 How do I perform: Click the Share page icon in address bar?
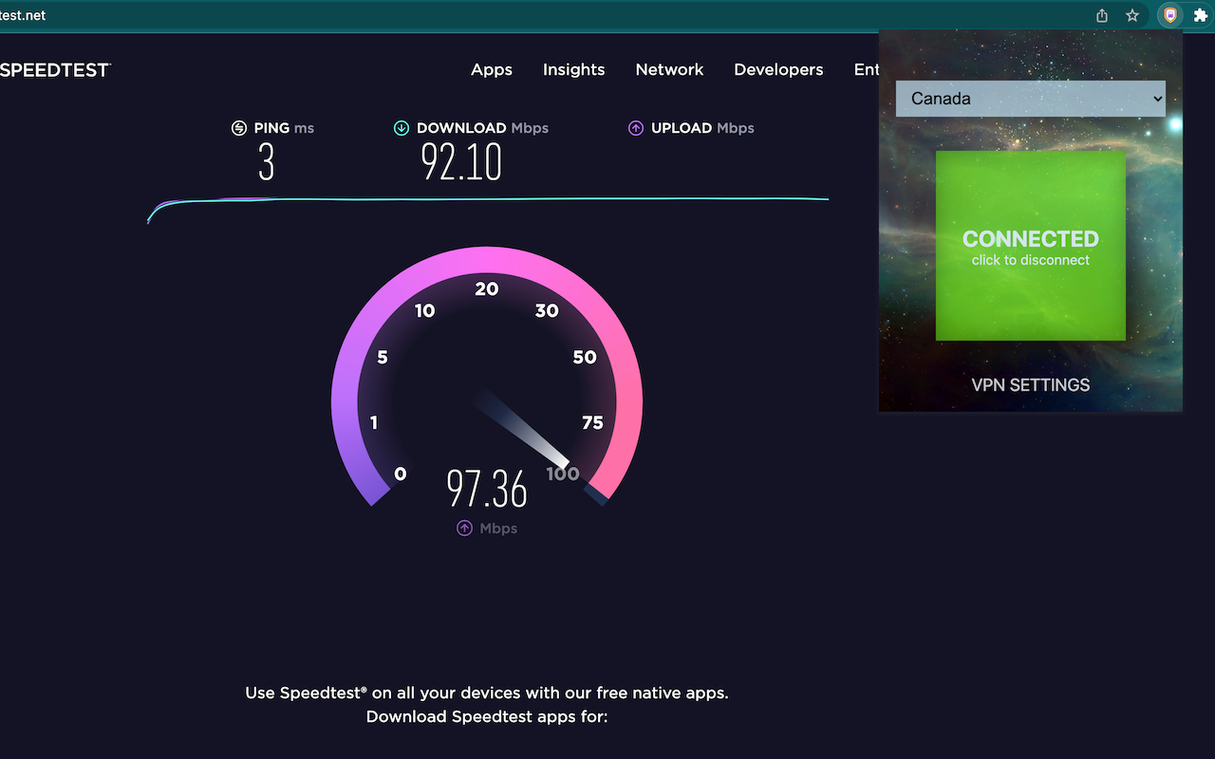point(1102,15)
